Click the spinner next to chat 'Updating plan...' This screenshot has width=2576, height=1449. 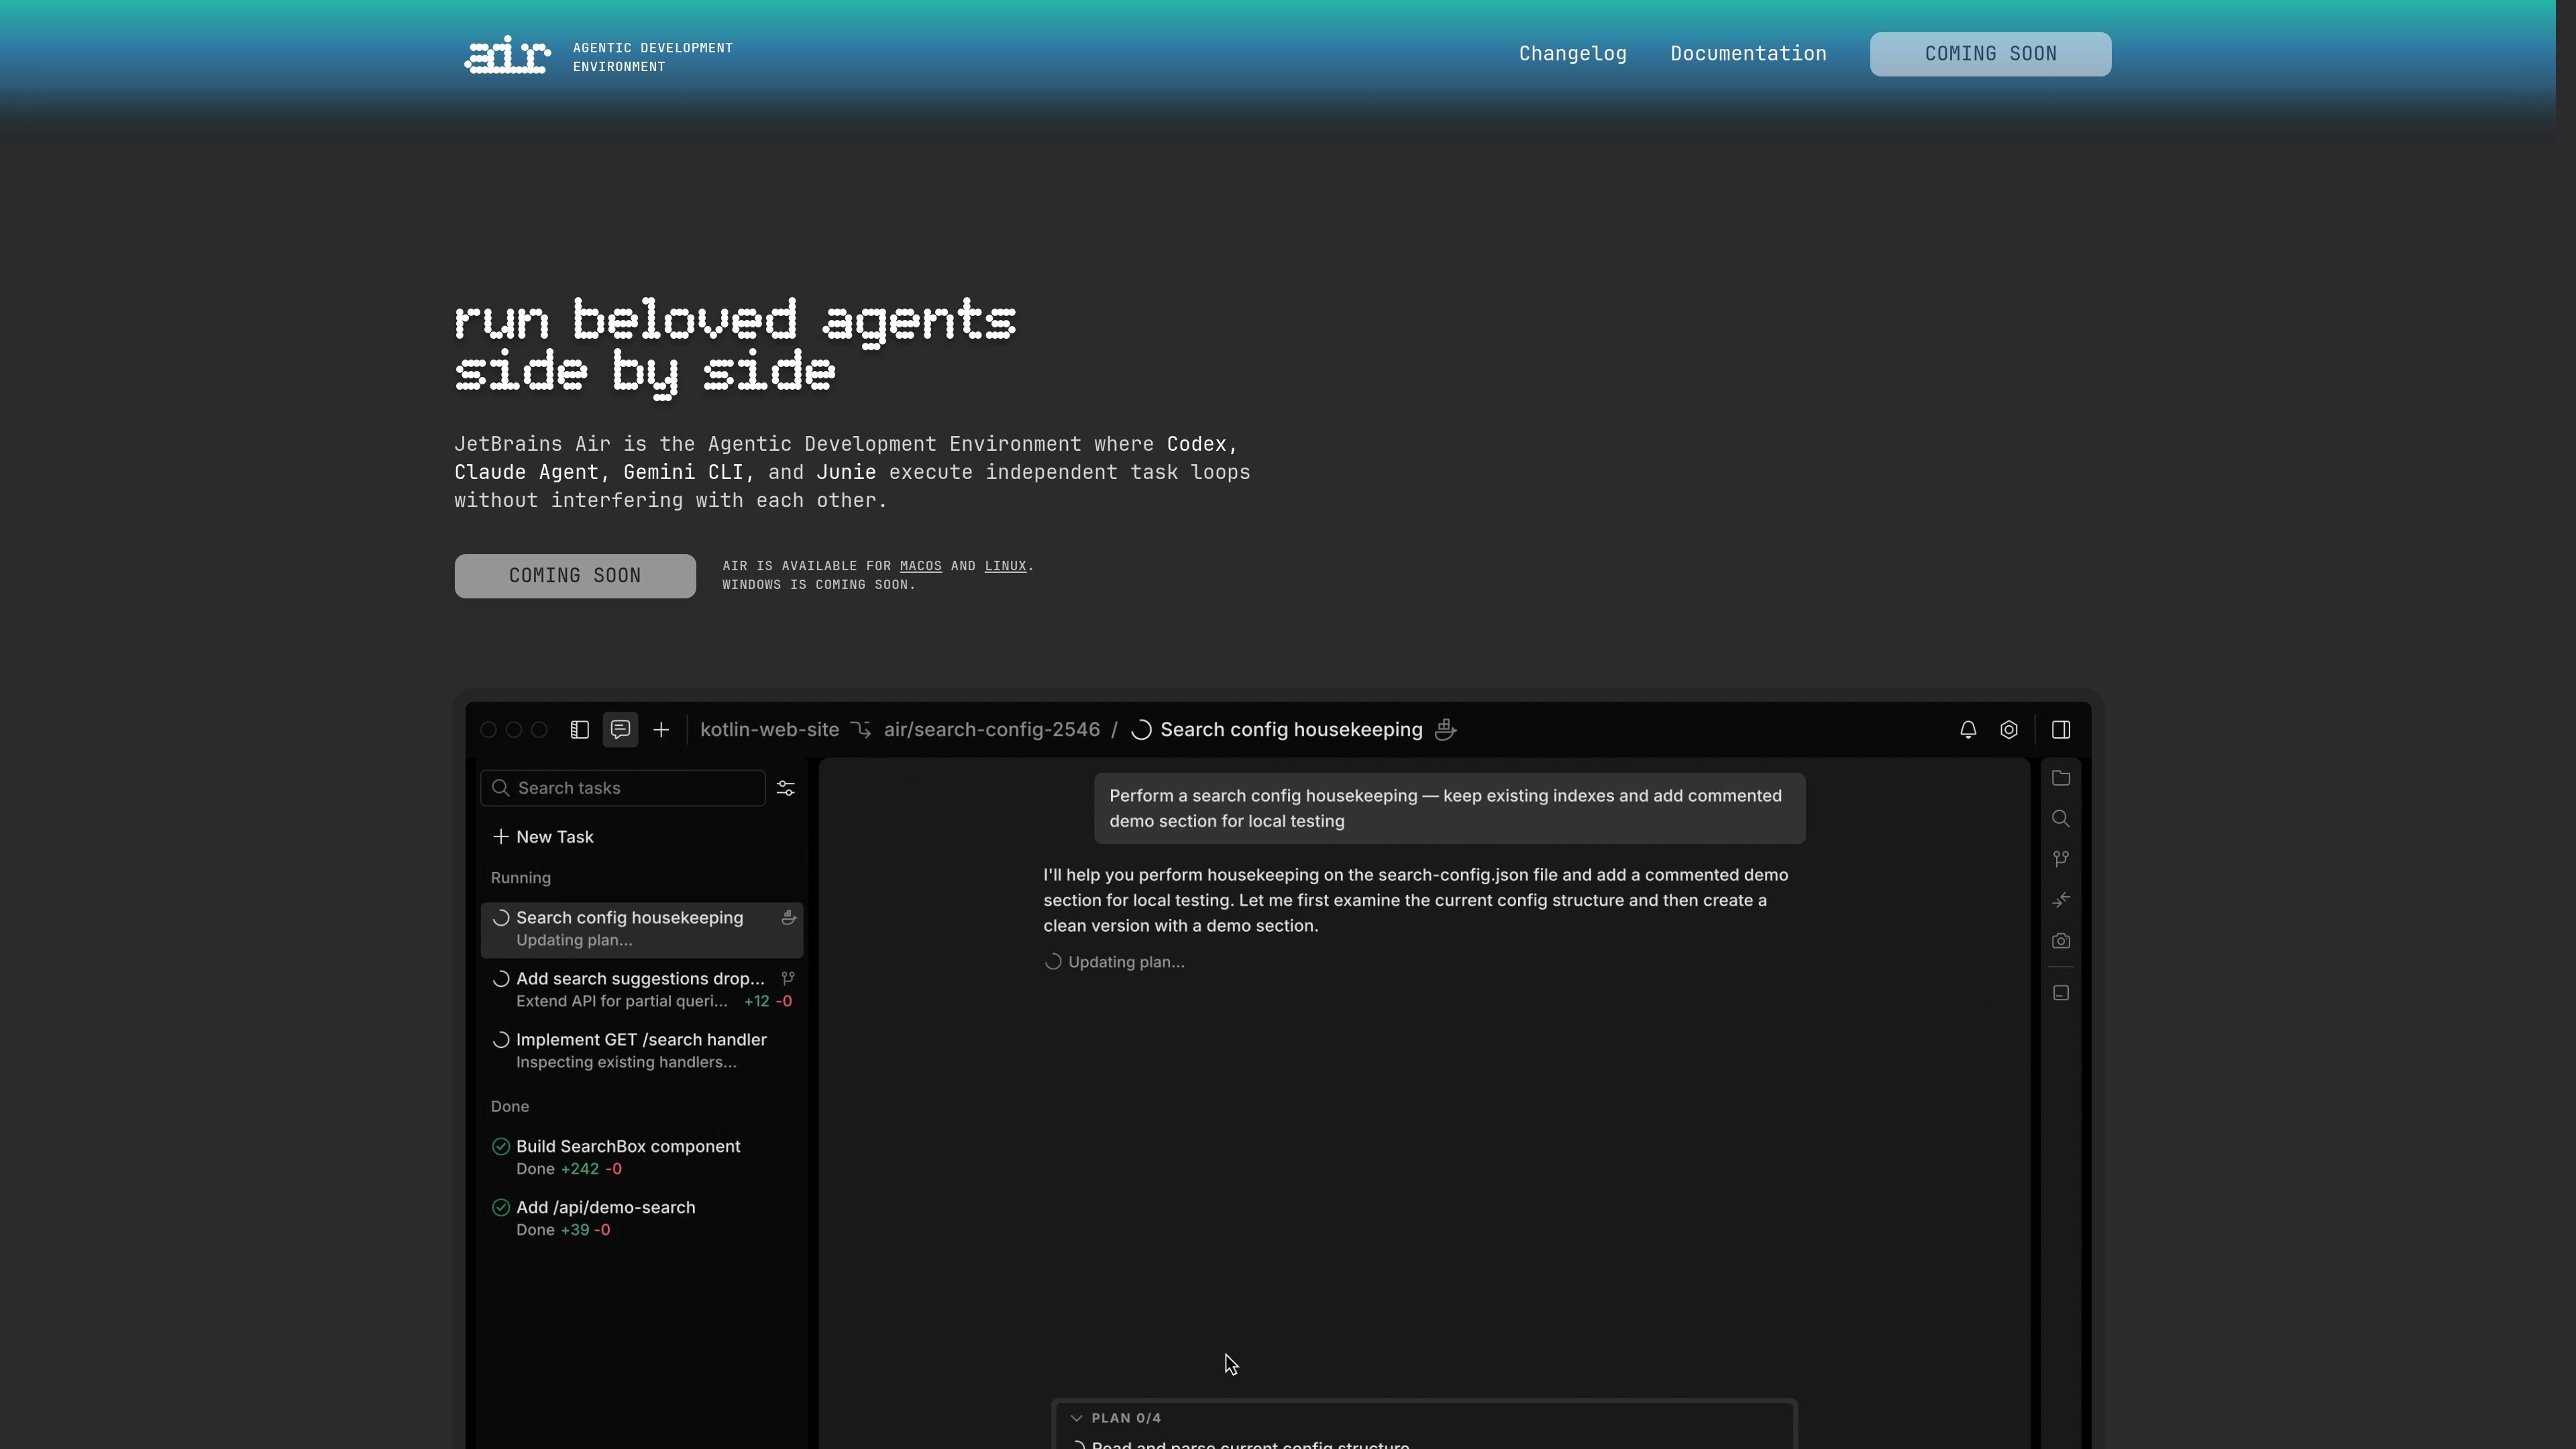(x=1053, y=962)
